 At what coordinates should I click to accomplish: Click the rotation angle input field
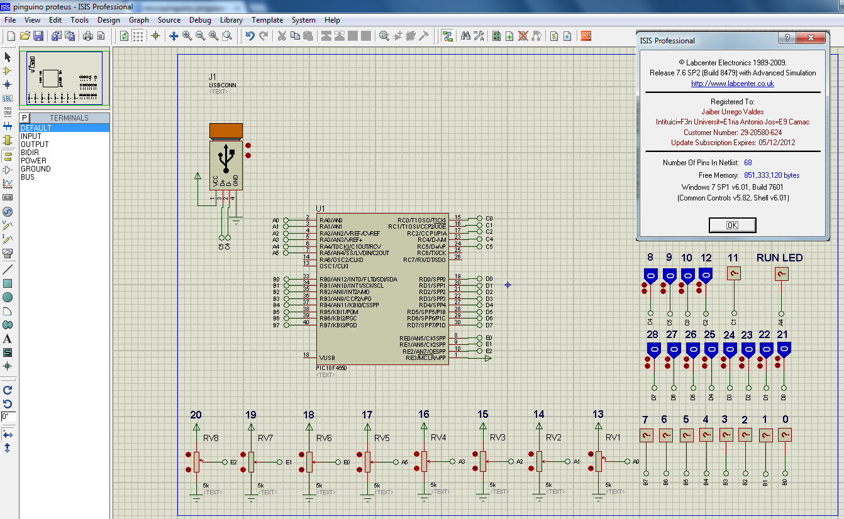[x=8, y=417]
